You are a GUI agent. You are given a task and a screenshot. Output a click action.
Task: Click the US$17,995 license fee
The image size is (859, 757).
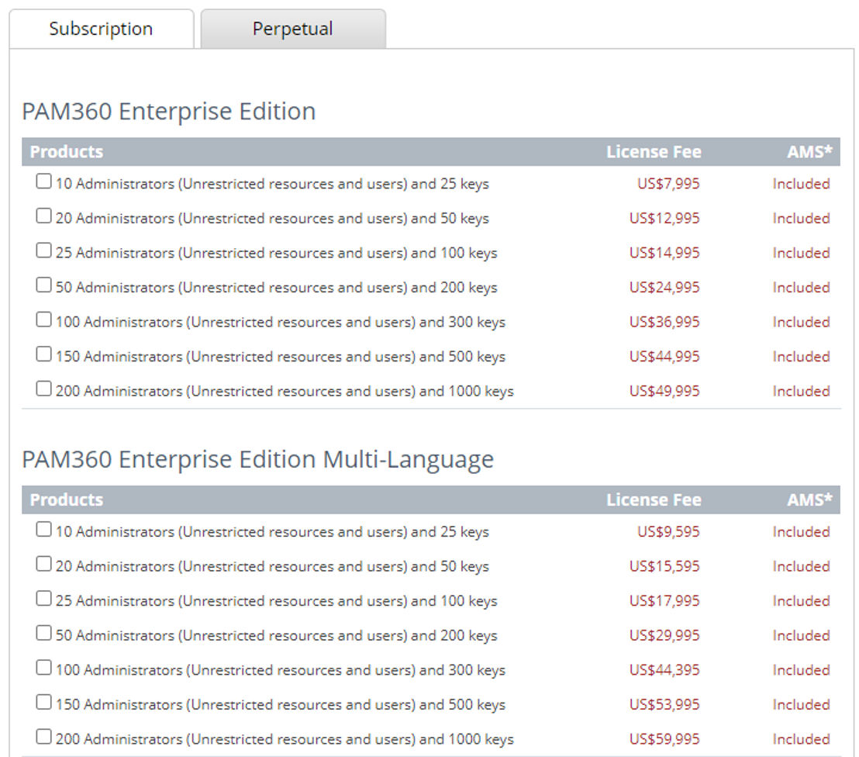[664, 601]
